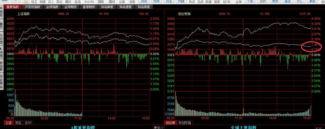Click the 上证指数 chart title

pyautogui.click(x=23, y=14)
